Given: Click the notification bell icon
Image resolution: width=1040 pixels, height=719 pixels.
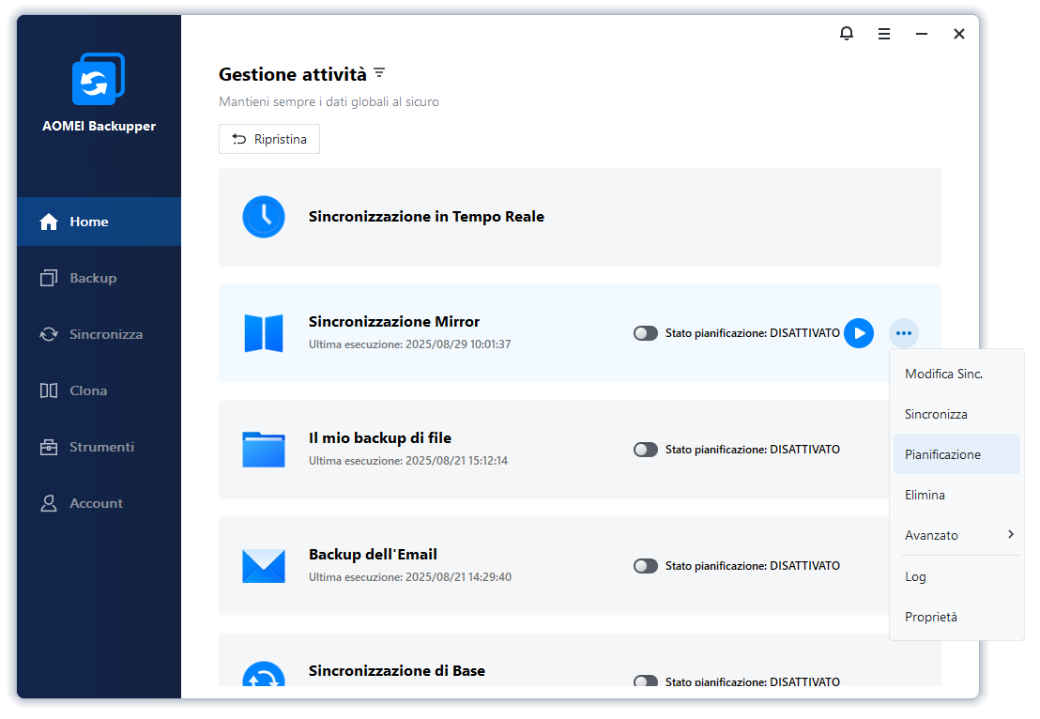Looking at the screenshot, I should [847, 34].
